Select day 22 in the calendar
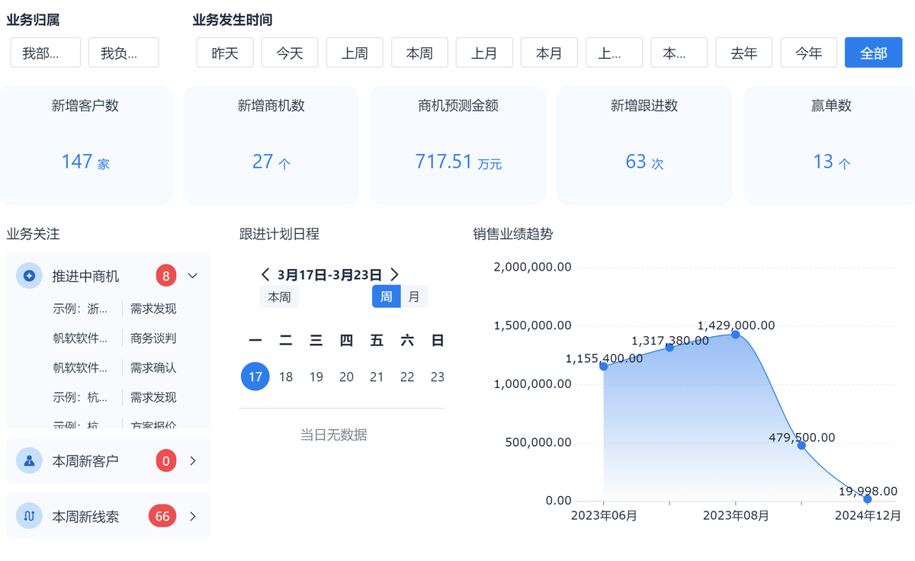The image size is (915, 561). [407, 377]
